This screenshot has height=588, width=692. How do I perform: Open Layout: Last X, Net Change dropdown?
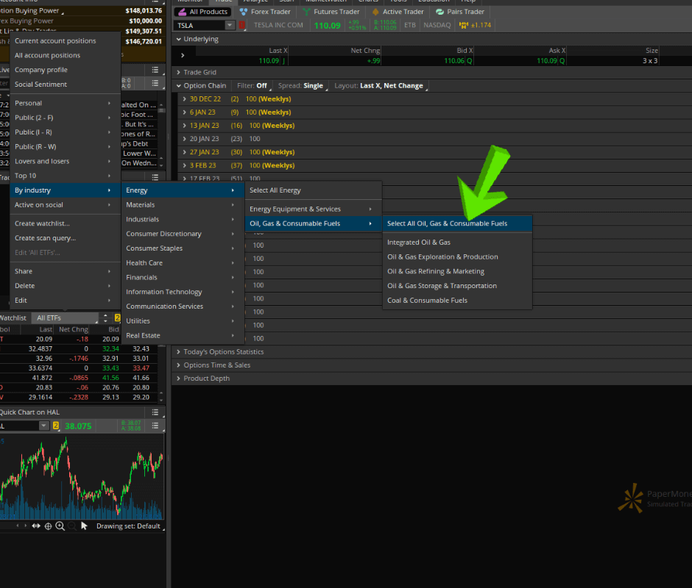pyautogui.click(x=380, y=85)
